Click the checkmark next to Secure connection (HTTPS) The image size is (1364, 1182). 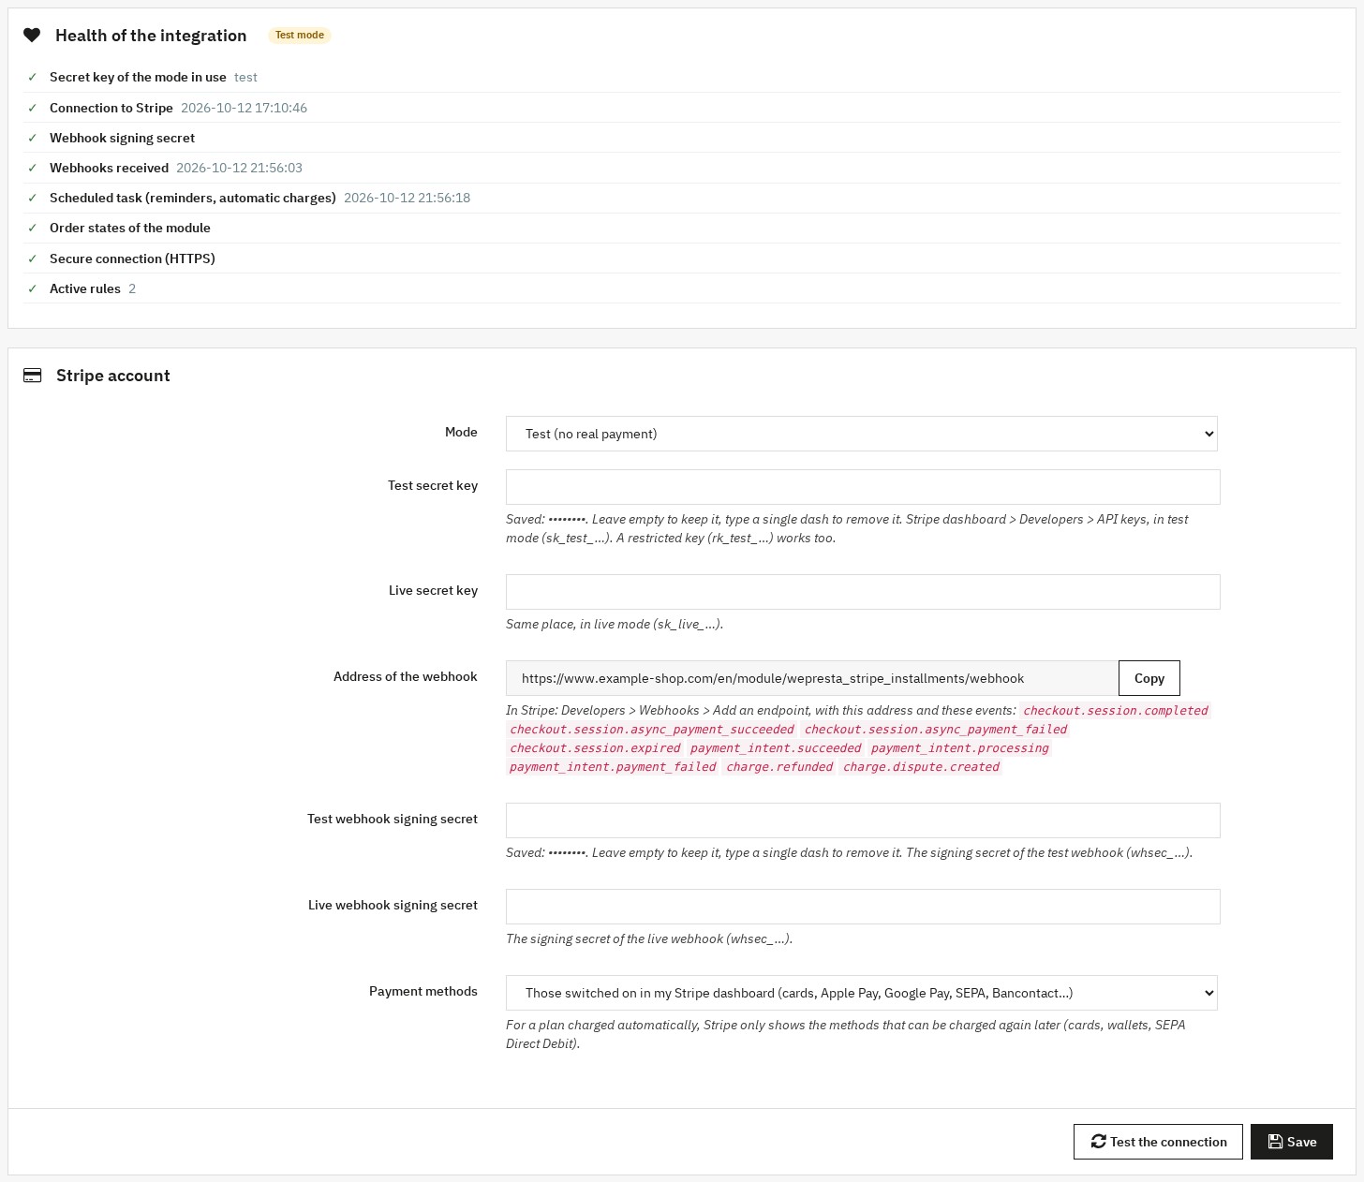point(33,259)
